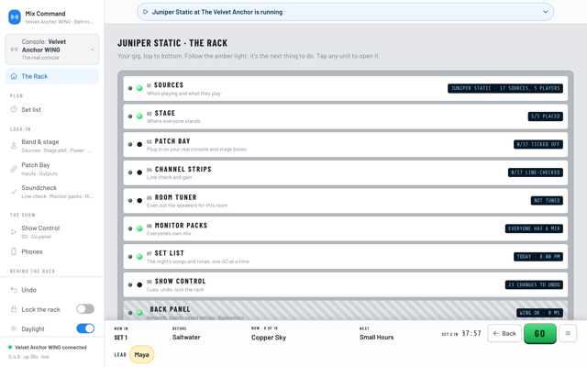Image resolution: width=587 pixels, height=367 pixels.
Task: Click the play icon next to Show Control
Action: 14,232
